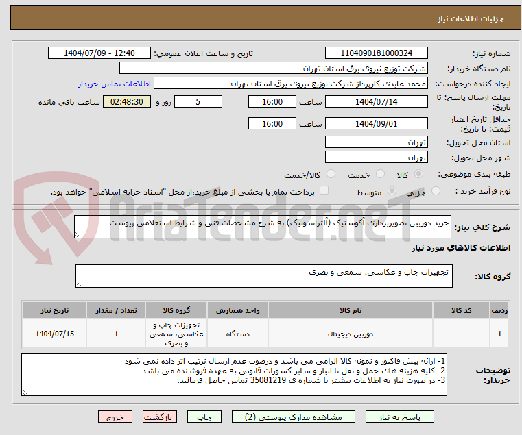Click the جزئیات اطلاعات نیاز page title
Image resolution: width=522 pixels, height=435 pixels.
(471, 18)
